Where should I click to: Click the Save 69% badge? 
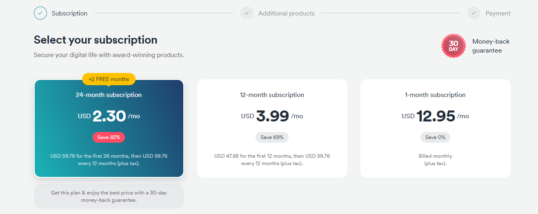(272, 137)
